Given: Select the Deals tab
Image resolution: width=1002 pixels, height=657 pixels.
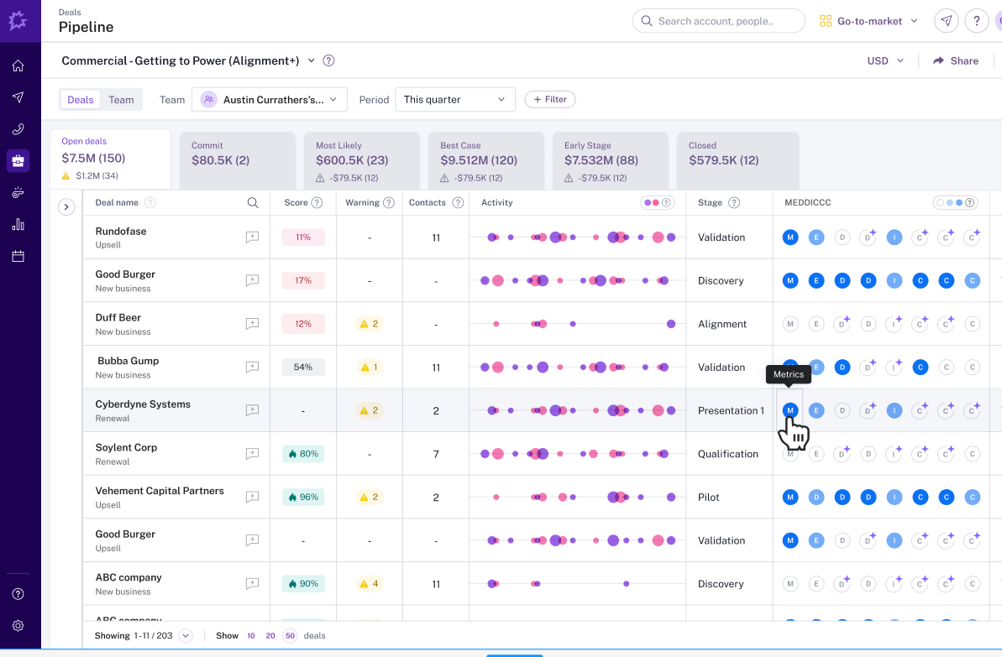Looking at the screenshot, I should (80, 99).
